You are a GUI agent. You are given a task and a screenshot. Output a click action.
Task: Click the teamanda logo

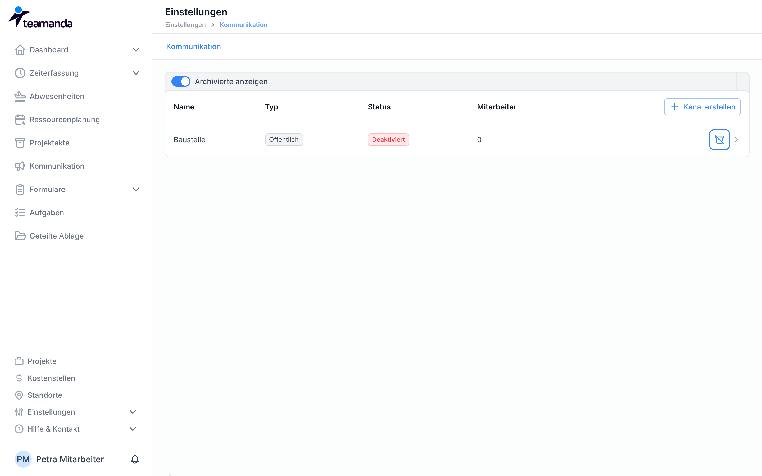(41, 17)
